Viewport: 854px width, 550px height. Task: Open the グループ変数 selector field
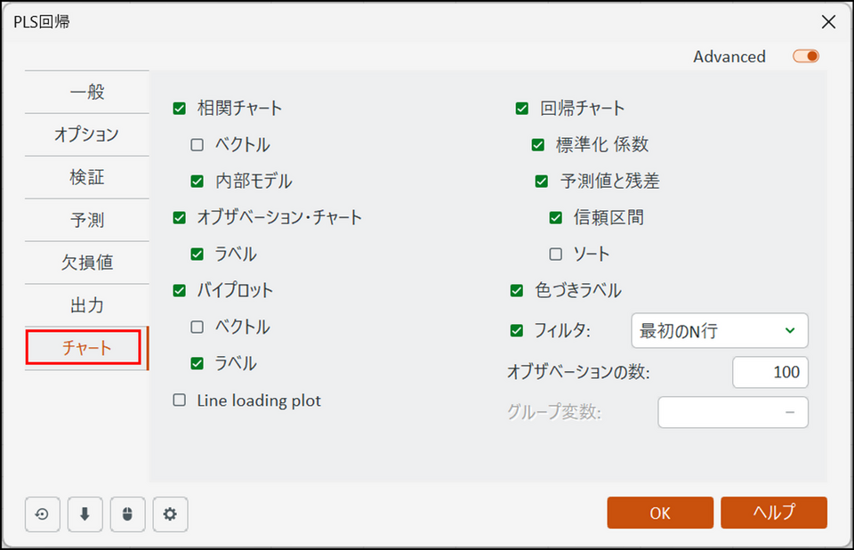click(x=733, y=413)
